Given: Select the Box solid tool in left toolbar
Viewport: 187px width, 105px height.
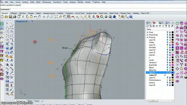Looking at the screenshot, I should 7,48.
